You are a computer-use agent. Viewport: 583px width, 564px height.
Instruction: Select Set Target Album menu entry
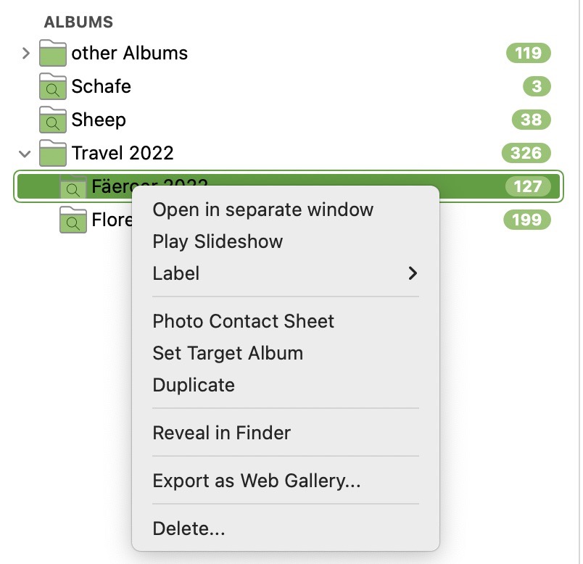point(228,353)
